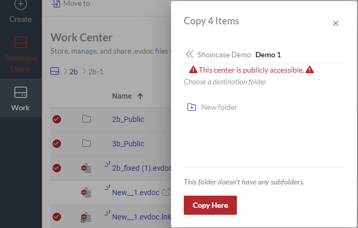Click the Copy 4 Items title
The width and height of the screenshot is (358, 228).
coord(211,21)
